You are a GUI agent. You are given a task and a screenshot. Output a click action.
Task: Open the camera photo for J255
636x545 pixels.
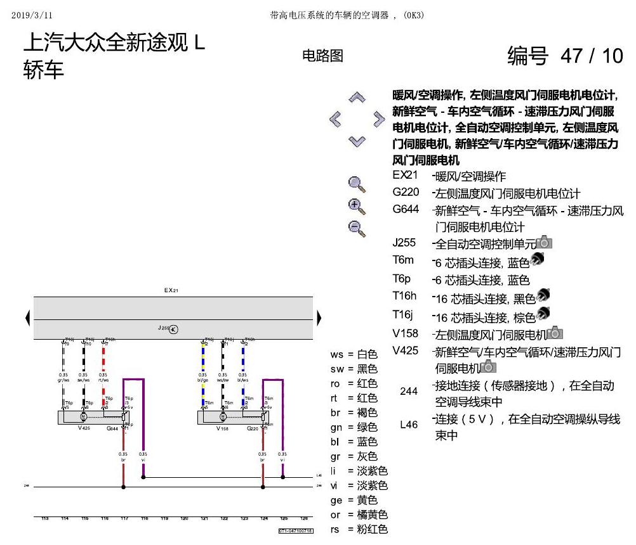click(x=544, y=242)
